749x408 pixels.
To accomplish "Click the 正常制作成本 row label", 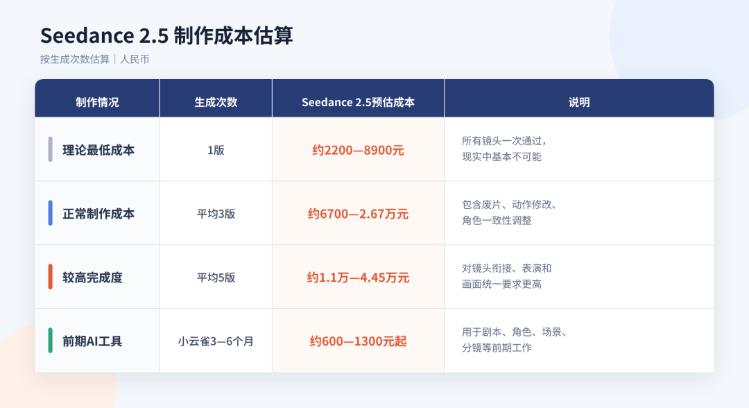I will [x=98, y=214].
